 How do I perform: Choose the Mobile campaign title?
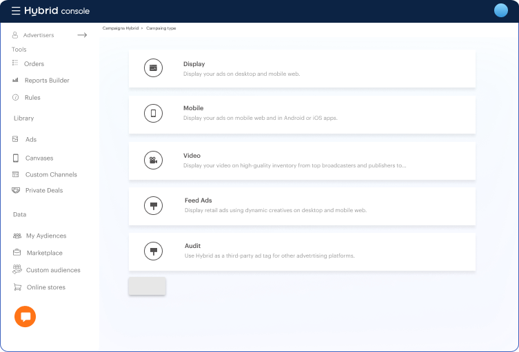click(x=193, y=108)
